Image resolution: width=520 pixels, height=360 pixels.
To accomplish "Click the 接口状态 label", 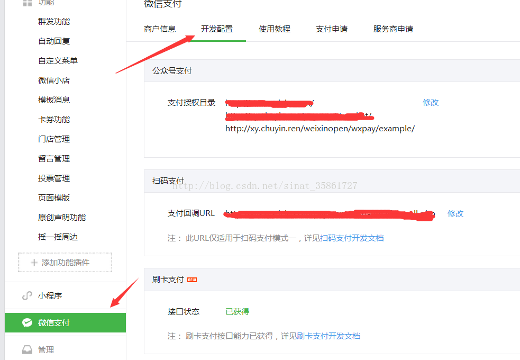I will tap(184, 311).
